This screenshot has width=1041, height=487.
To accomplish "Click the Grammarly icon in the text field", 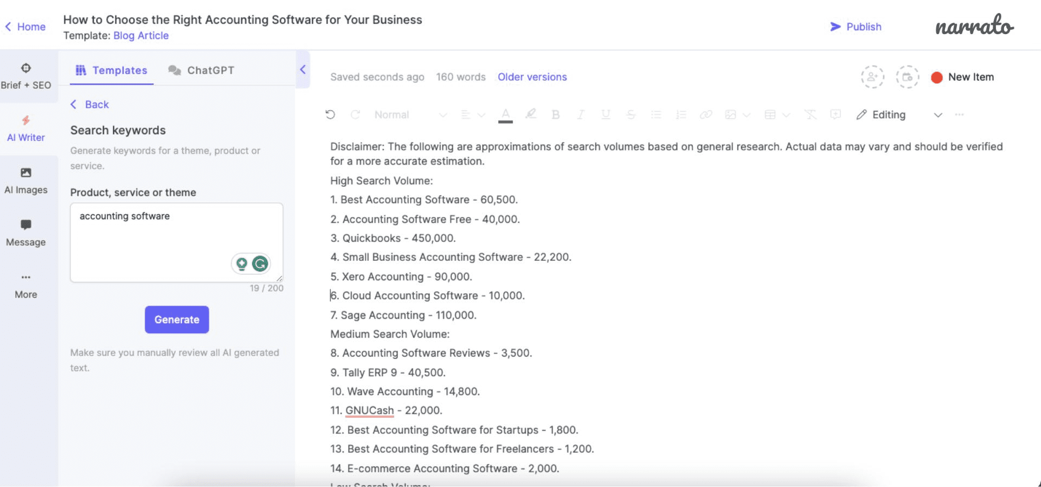I will (x=260, y=264).
